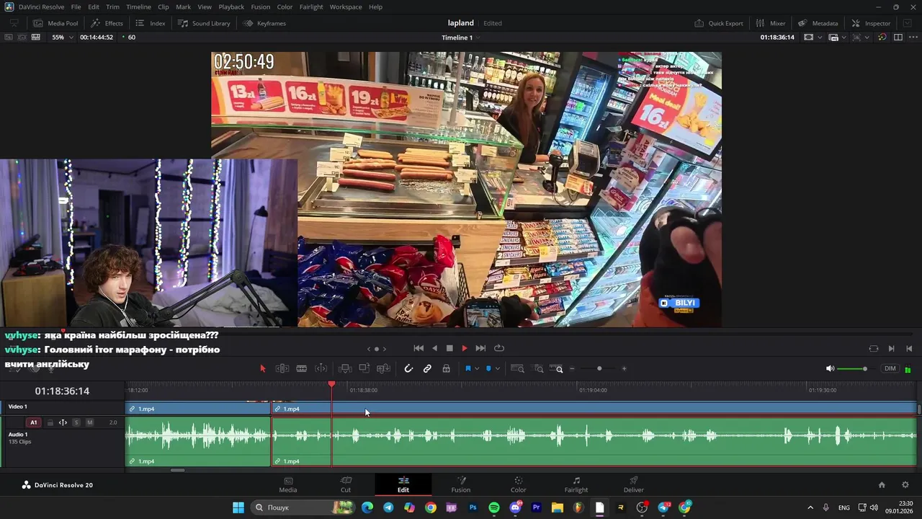Open Media Pool panel
The image size is (922, 519).
click(x=55, y=23)
